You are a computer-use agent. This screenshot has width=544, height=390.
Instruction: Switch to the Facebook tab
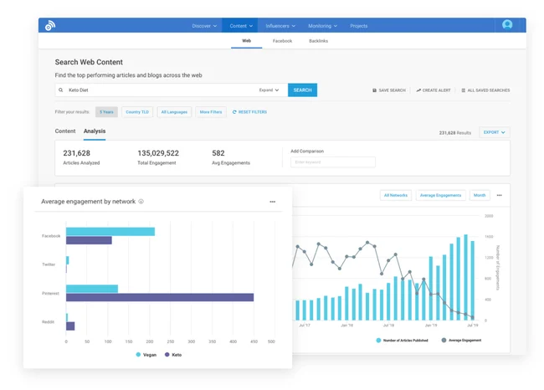282,40
